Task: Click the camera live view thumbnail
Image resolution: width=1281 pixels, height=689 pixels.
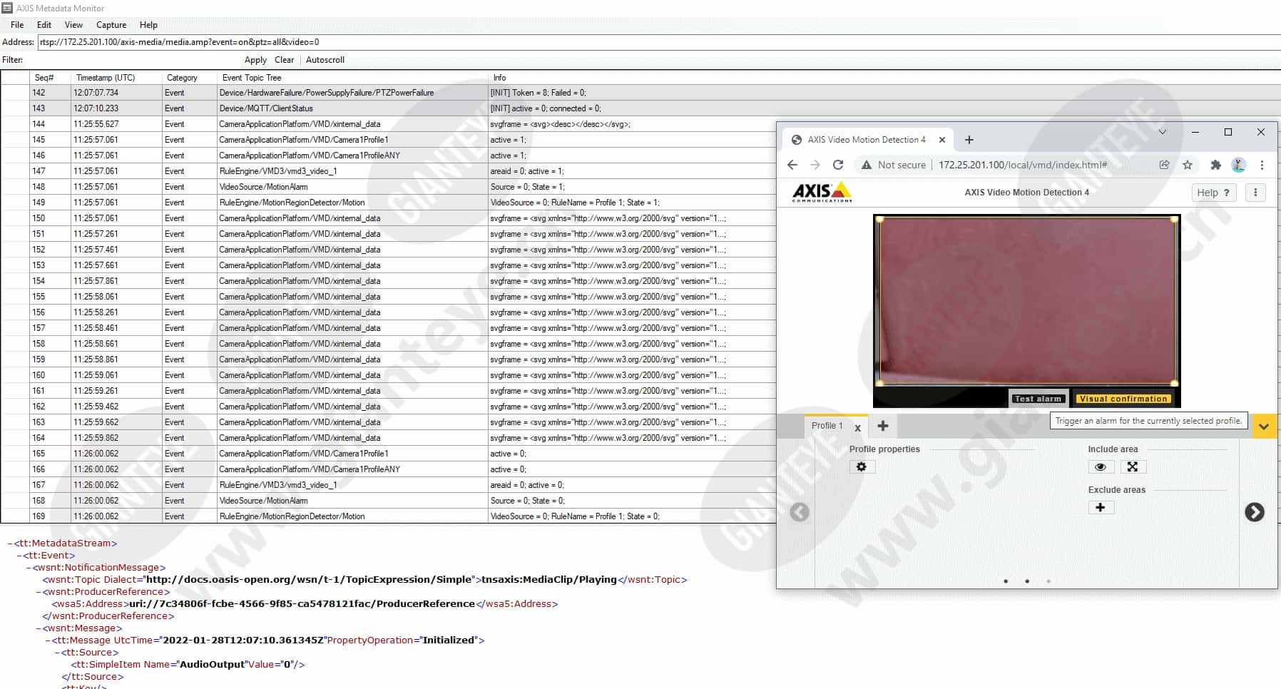Action: pos(1027,301)
